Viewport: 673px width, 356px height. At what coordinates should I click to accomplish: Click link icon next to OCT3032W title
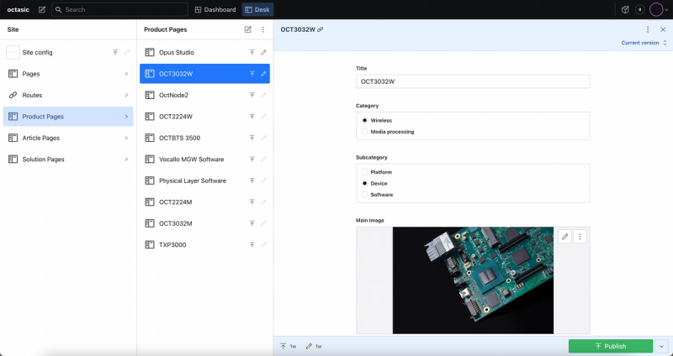(321, 29)
